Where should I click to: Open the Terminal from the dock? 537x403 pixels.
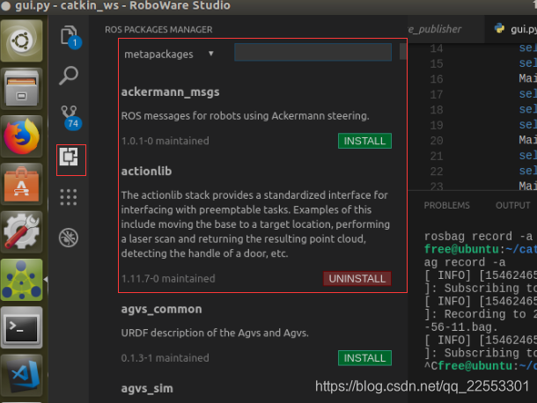tap(22, 327)
